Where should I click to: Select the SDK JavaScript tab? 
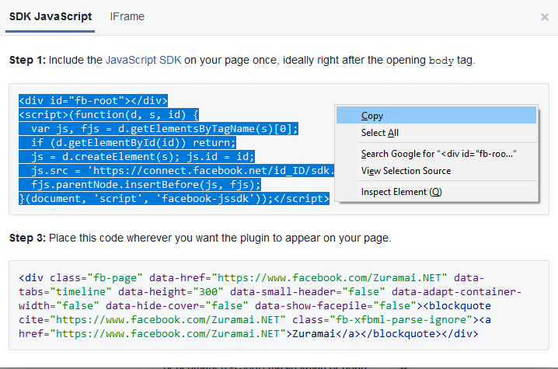pyautogui.click(x=51, y=17)
